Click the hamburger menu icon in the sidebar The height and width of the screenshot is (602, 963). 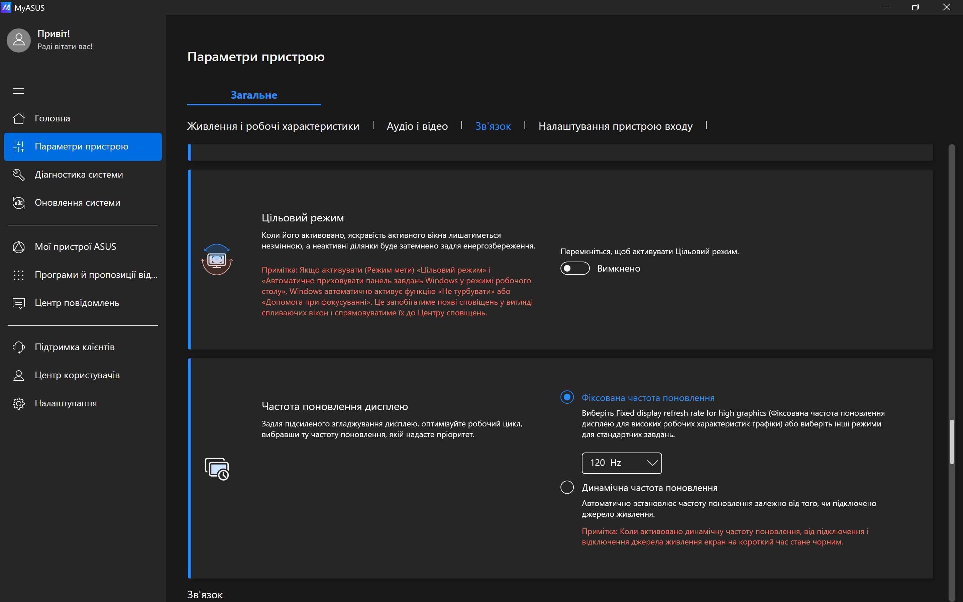[x=19, y=91]
